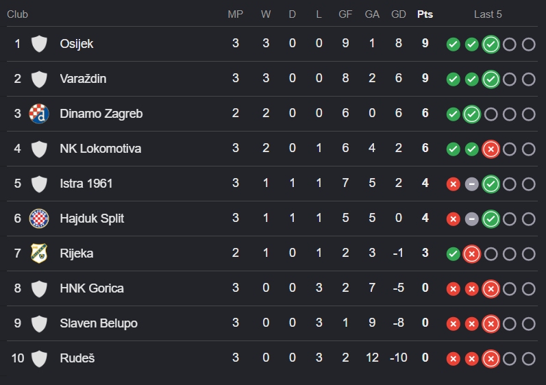Click the MP column header
Screen dimensions: 546x385
click(236, 14)
